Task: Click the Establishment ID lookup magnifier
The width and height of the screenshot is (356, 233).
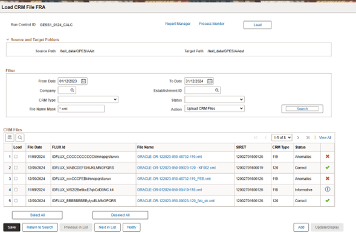Action: (x=217, y=90)
